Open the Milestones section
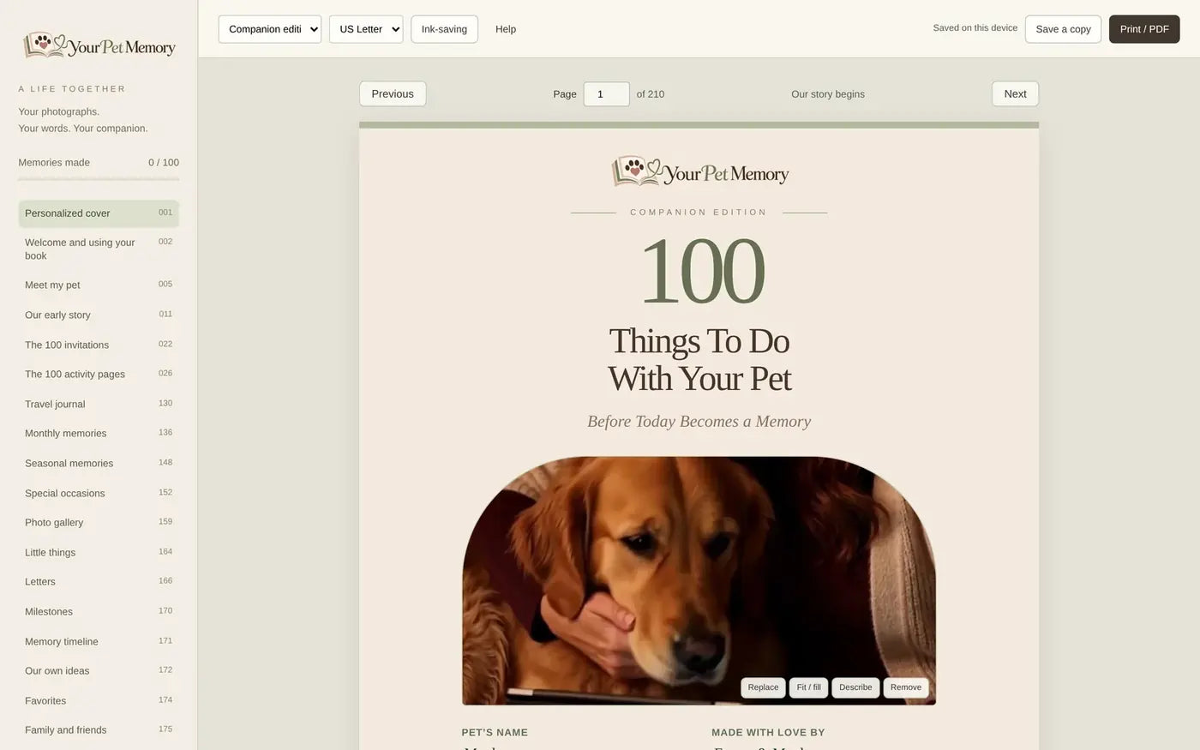Viewport: 1200px width, 750px height. pyautogui.click(x=99, y=612)
